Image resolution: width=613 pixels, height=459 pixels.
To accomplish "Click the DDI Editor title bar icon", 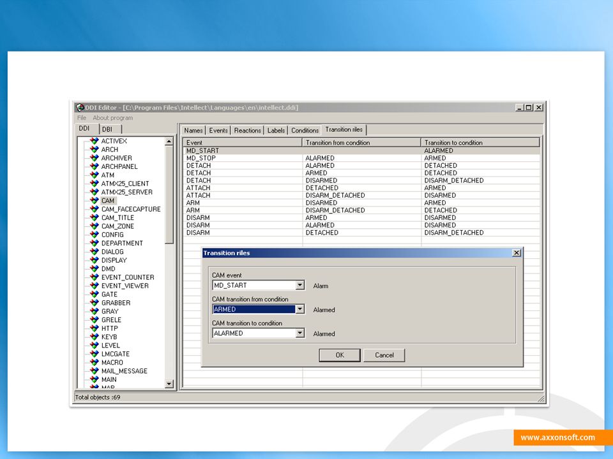I will [80, 107].
